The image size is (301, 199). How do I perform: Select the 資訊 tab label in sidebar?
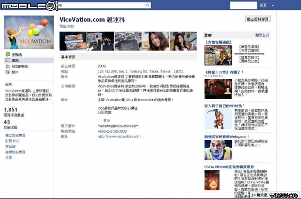point(15,61)
